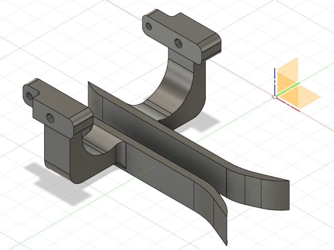Pick the small end hole on the front bracket
This screenshot has height=250, width=334.
point(30,96)
